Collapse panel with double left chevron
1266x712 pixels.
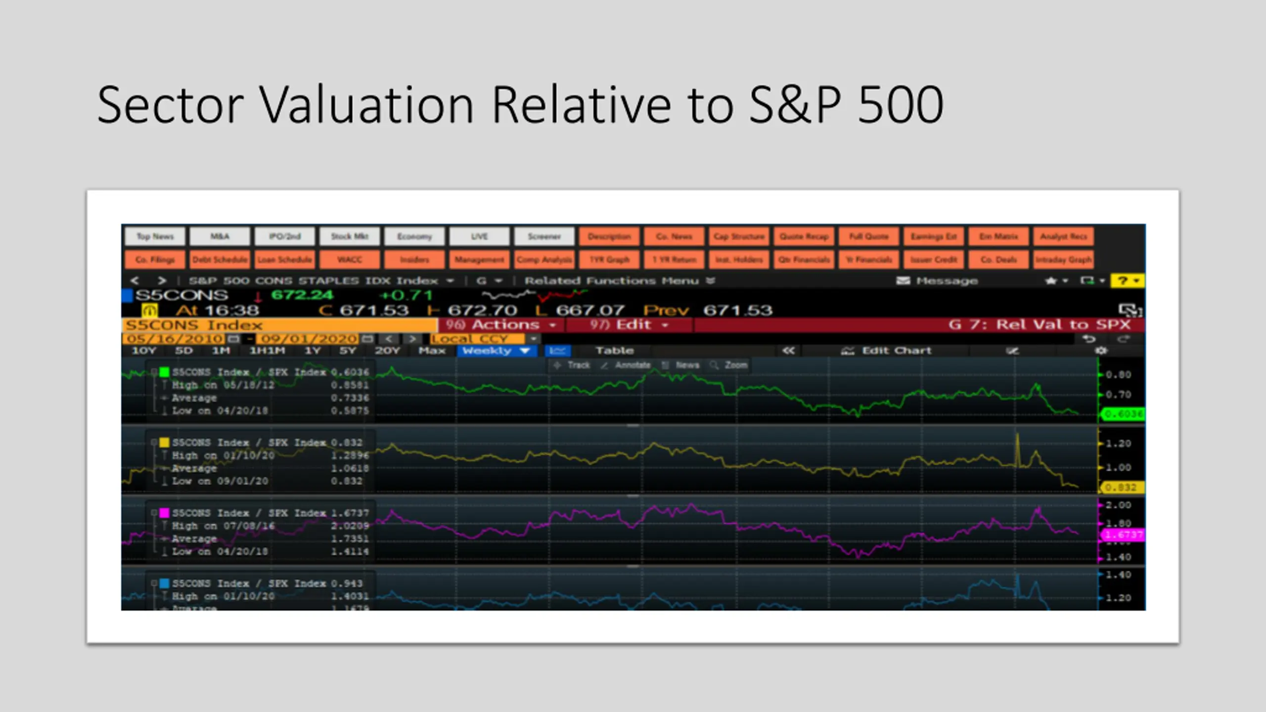[788, 351]
